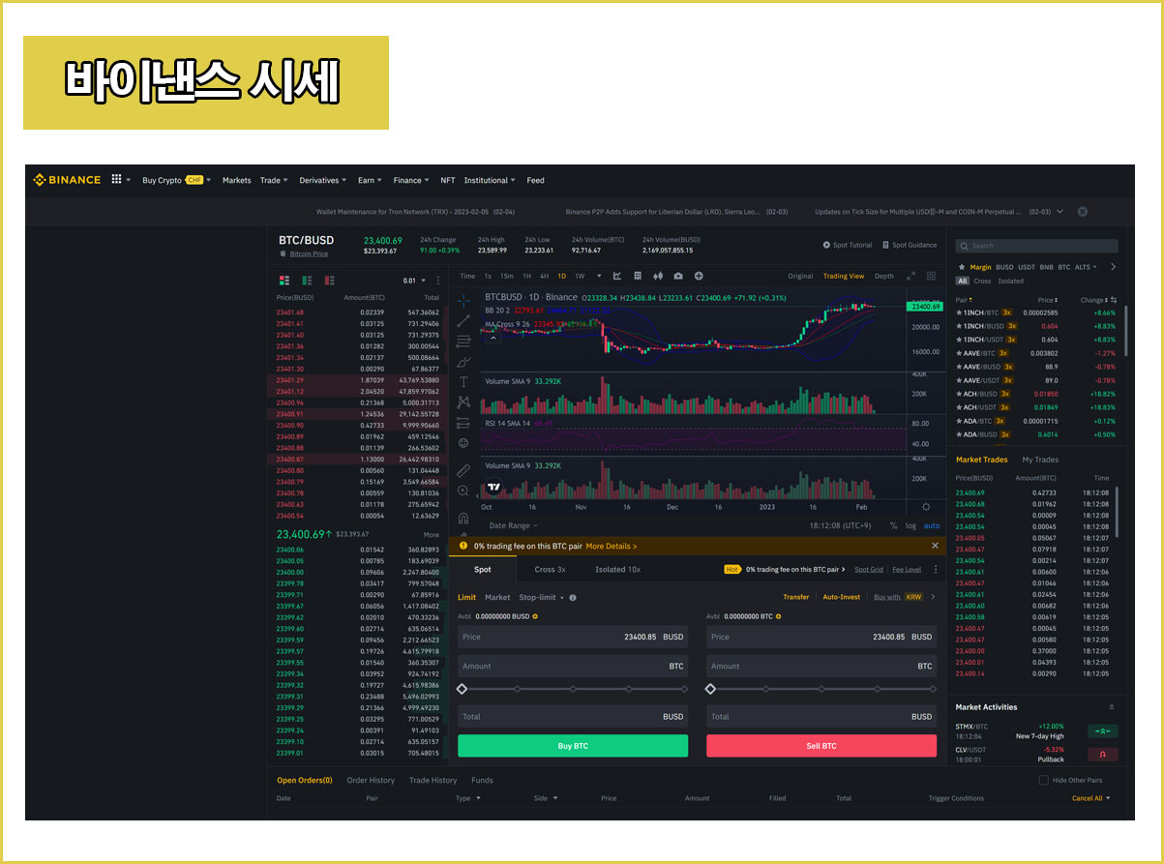This screenshot has height=864, width=1164.
Task: Switch to the Isolated 10x tab
Action: tap(617, 570)
